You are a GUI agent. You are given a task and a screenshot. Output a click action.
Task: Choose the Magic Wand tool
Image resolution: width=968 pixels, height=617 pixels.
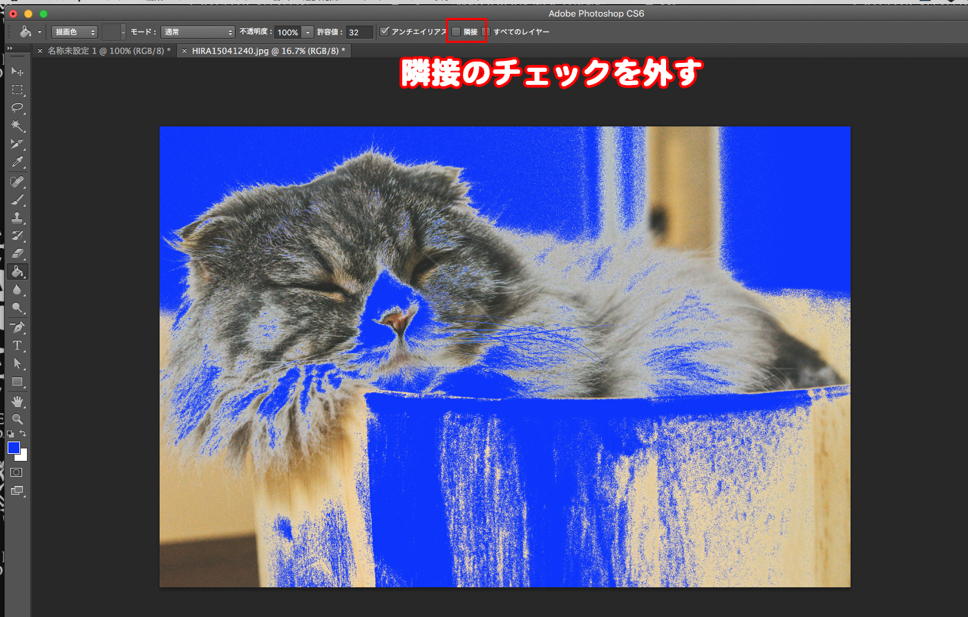(17, 126)
